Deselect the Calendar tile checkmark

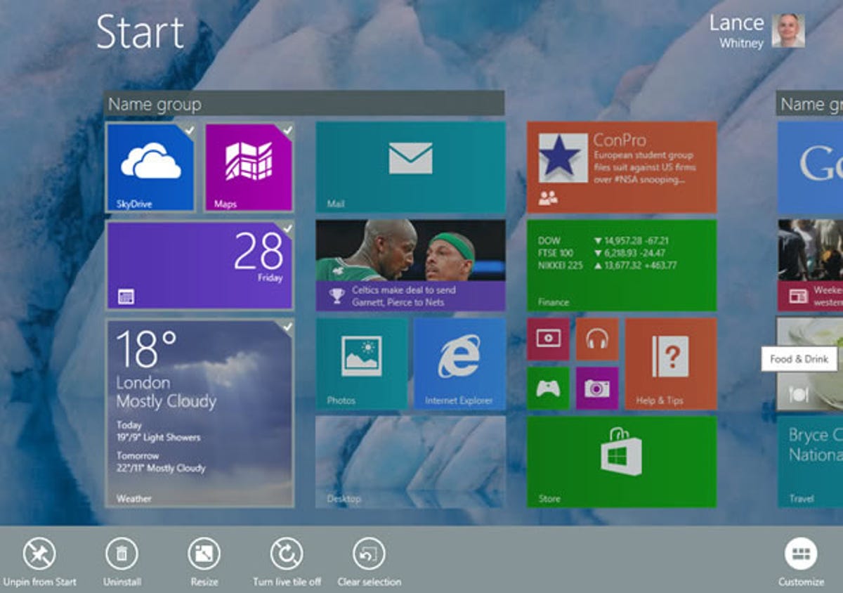pos(286,228)
